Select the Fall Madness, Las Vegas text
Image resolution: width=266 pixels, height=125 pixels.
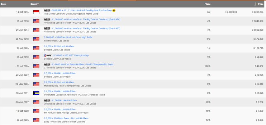point(56,41)
